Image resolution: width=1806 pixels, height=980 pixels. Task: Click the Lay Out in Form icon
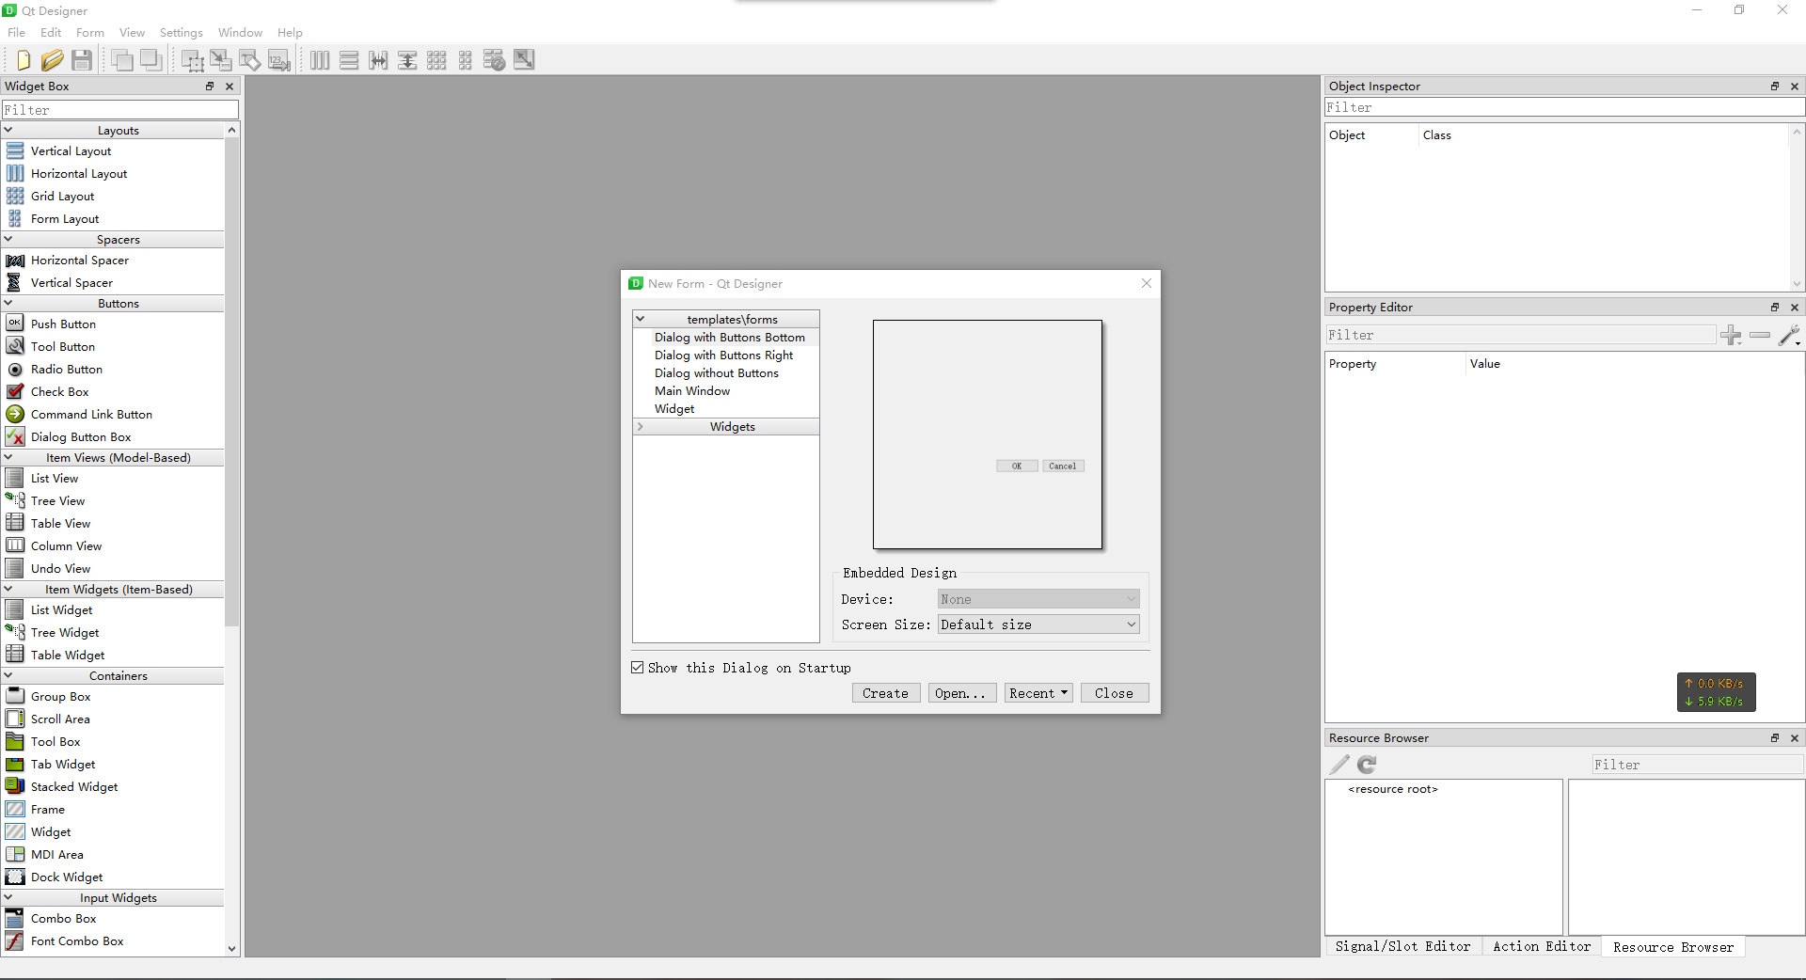point(466,60)
